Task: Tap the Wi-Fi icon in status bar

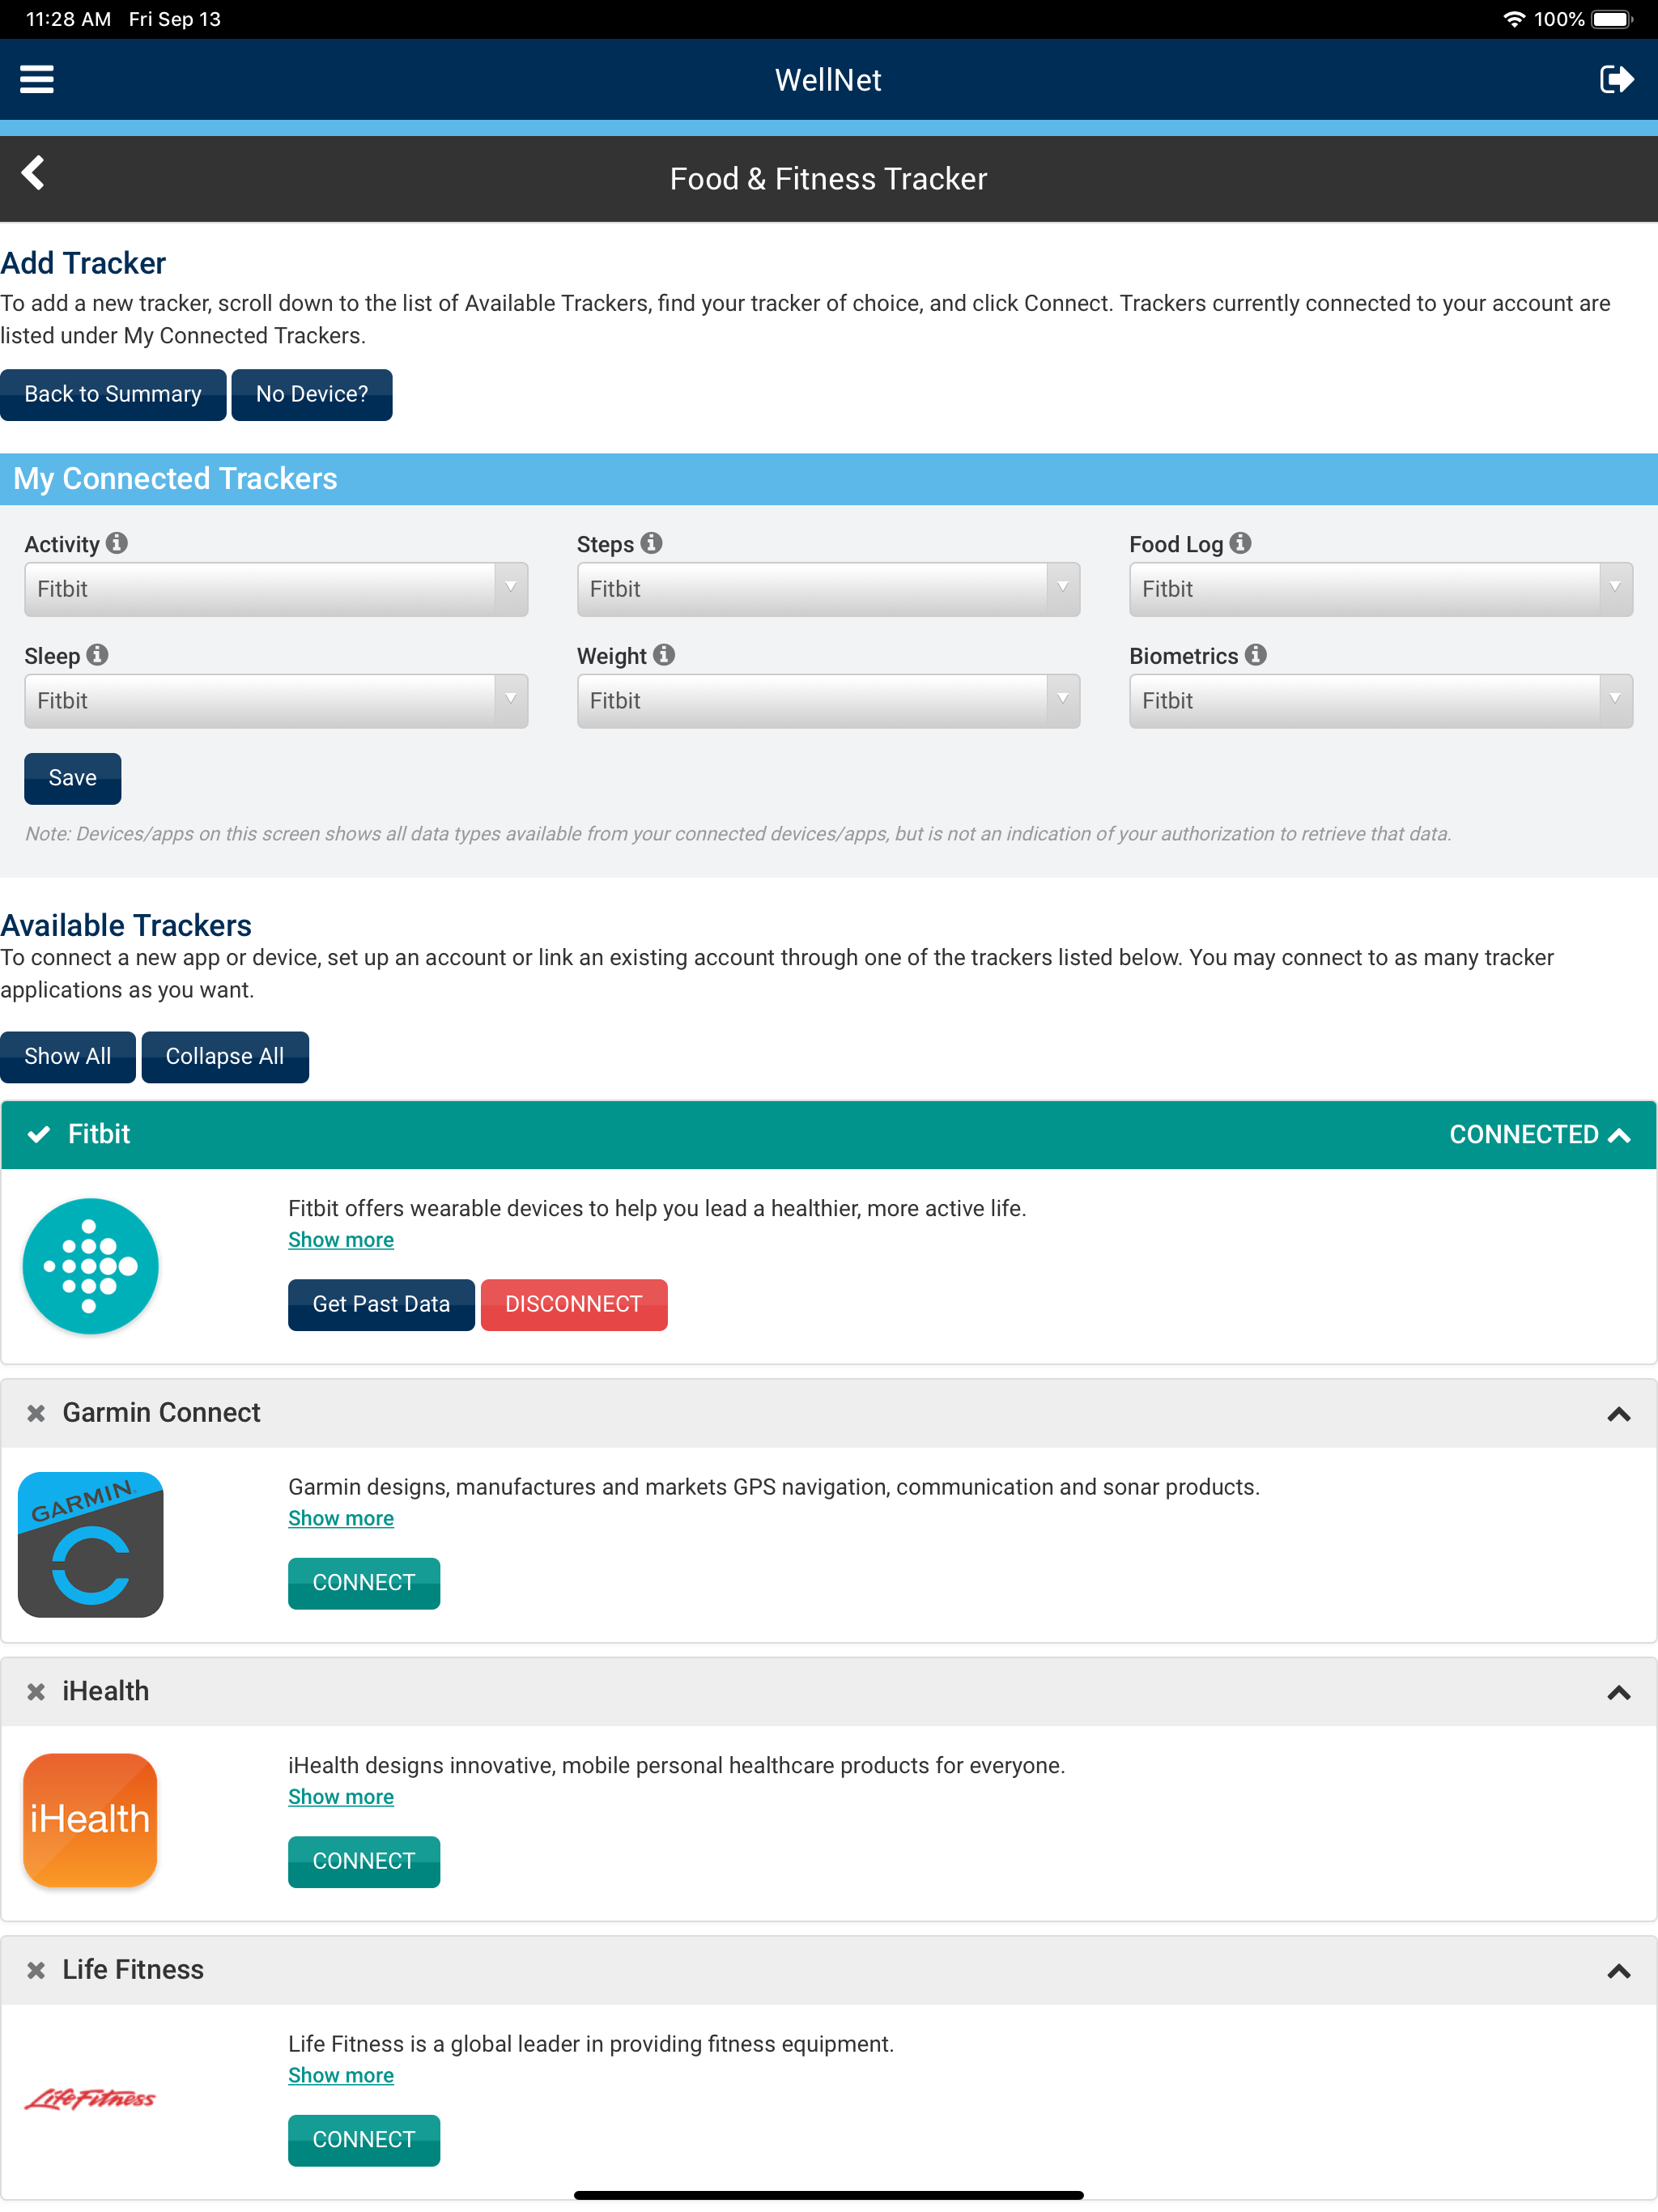Action: [1514, 19]
